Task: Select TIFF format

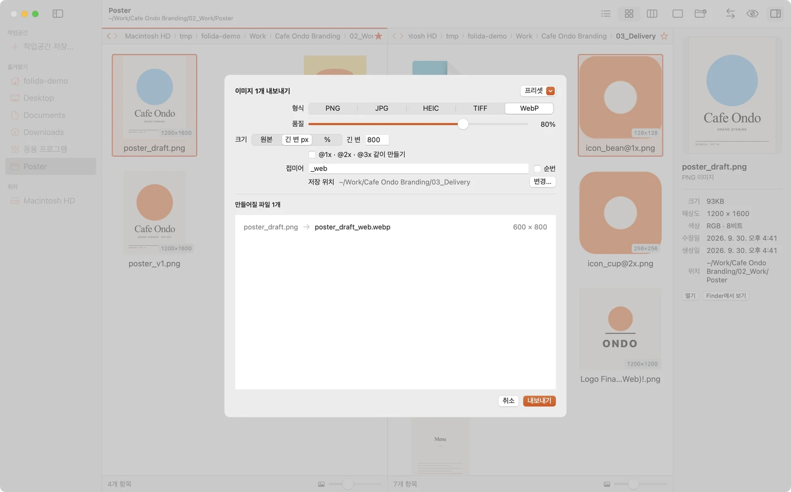Action: (x=480, y=108)
